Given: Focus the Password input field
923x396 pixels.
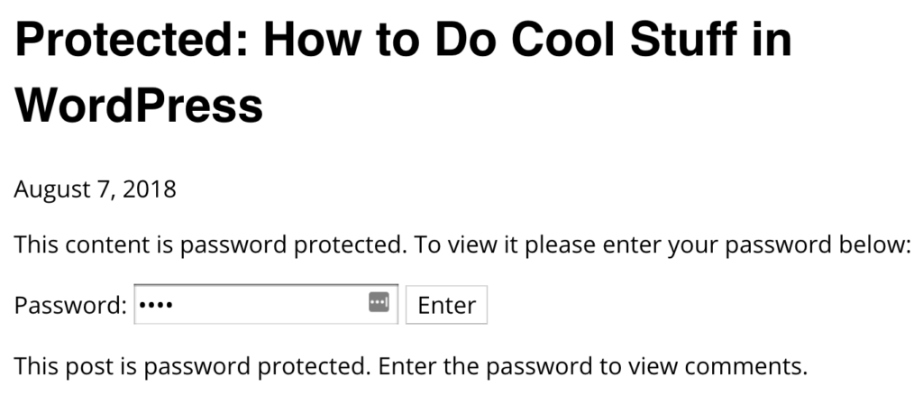Looking at the screenshot, I should point(266,304).
